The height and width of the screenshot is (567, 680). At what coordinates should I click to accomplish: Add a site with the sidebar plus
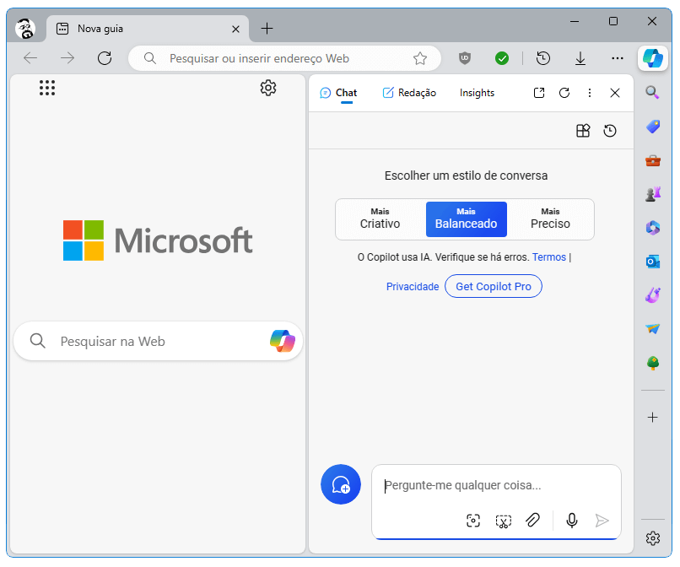click(x=653, y=418)
